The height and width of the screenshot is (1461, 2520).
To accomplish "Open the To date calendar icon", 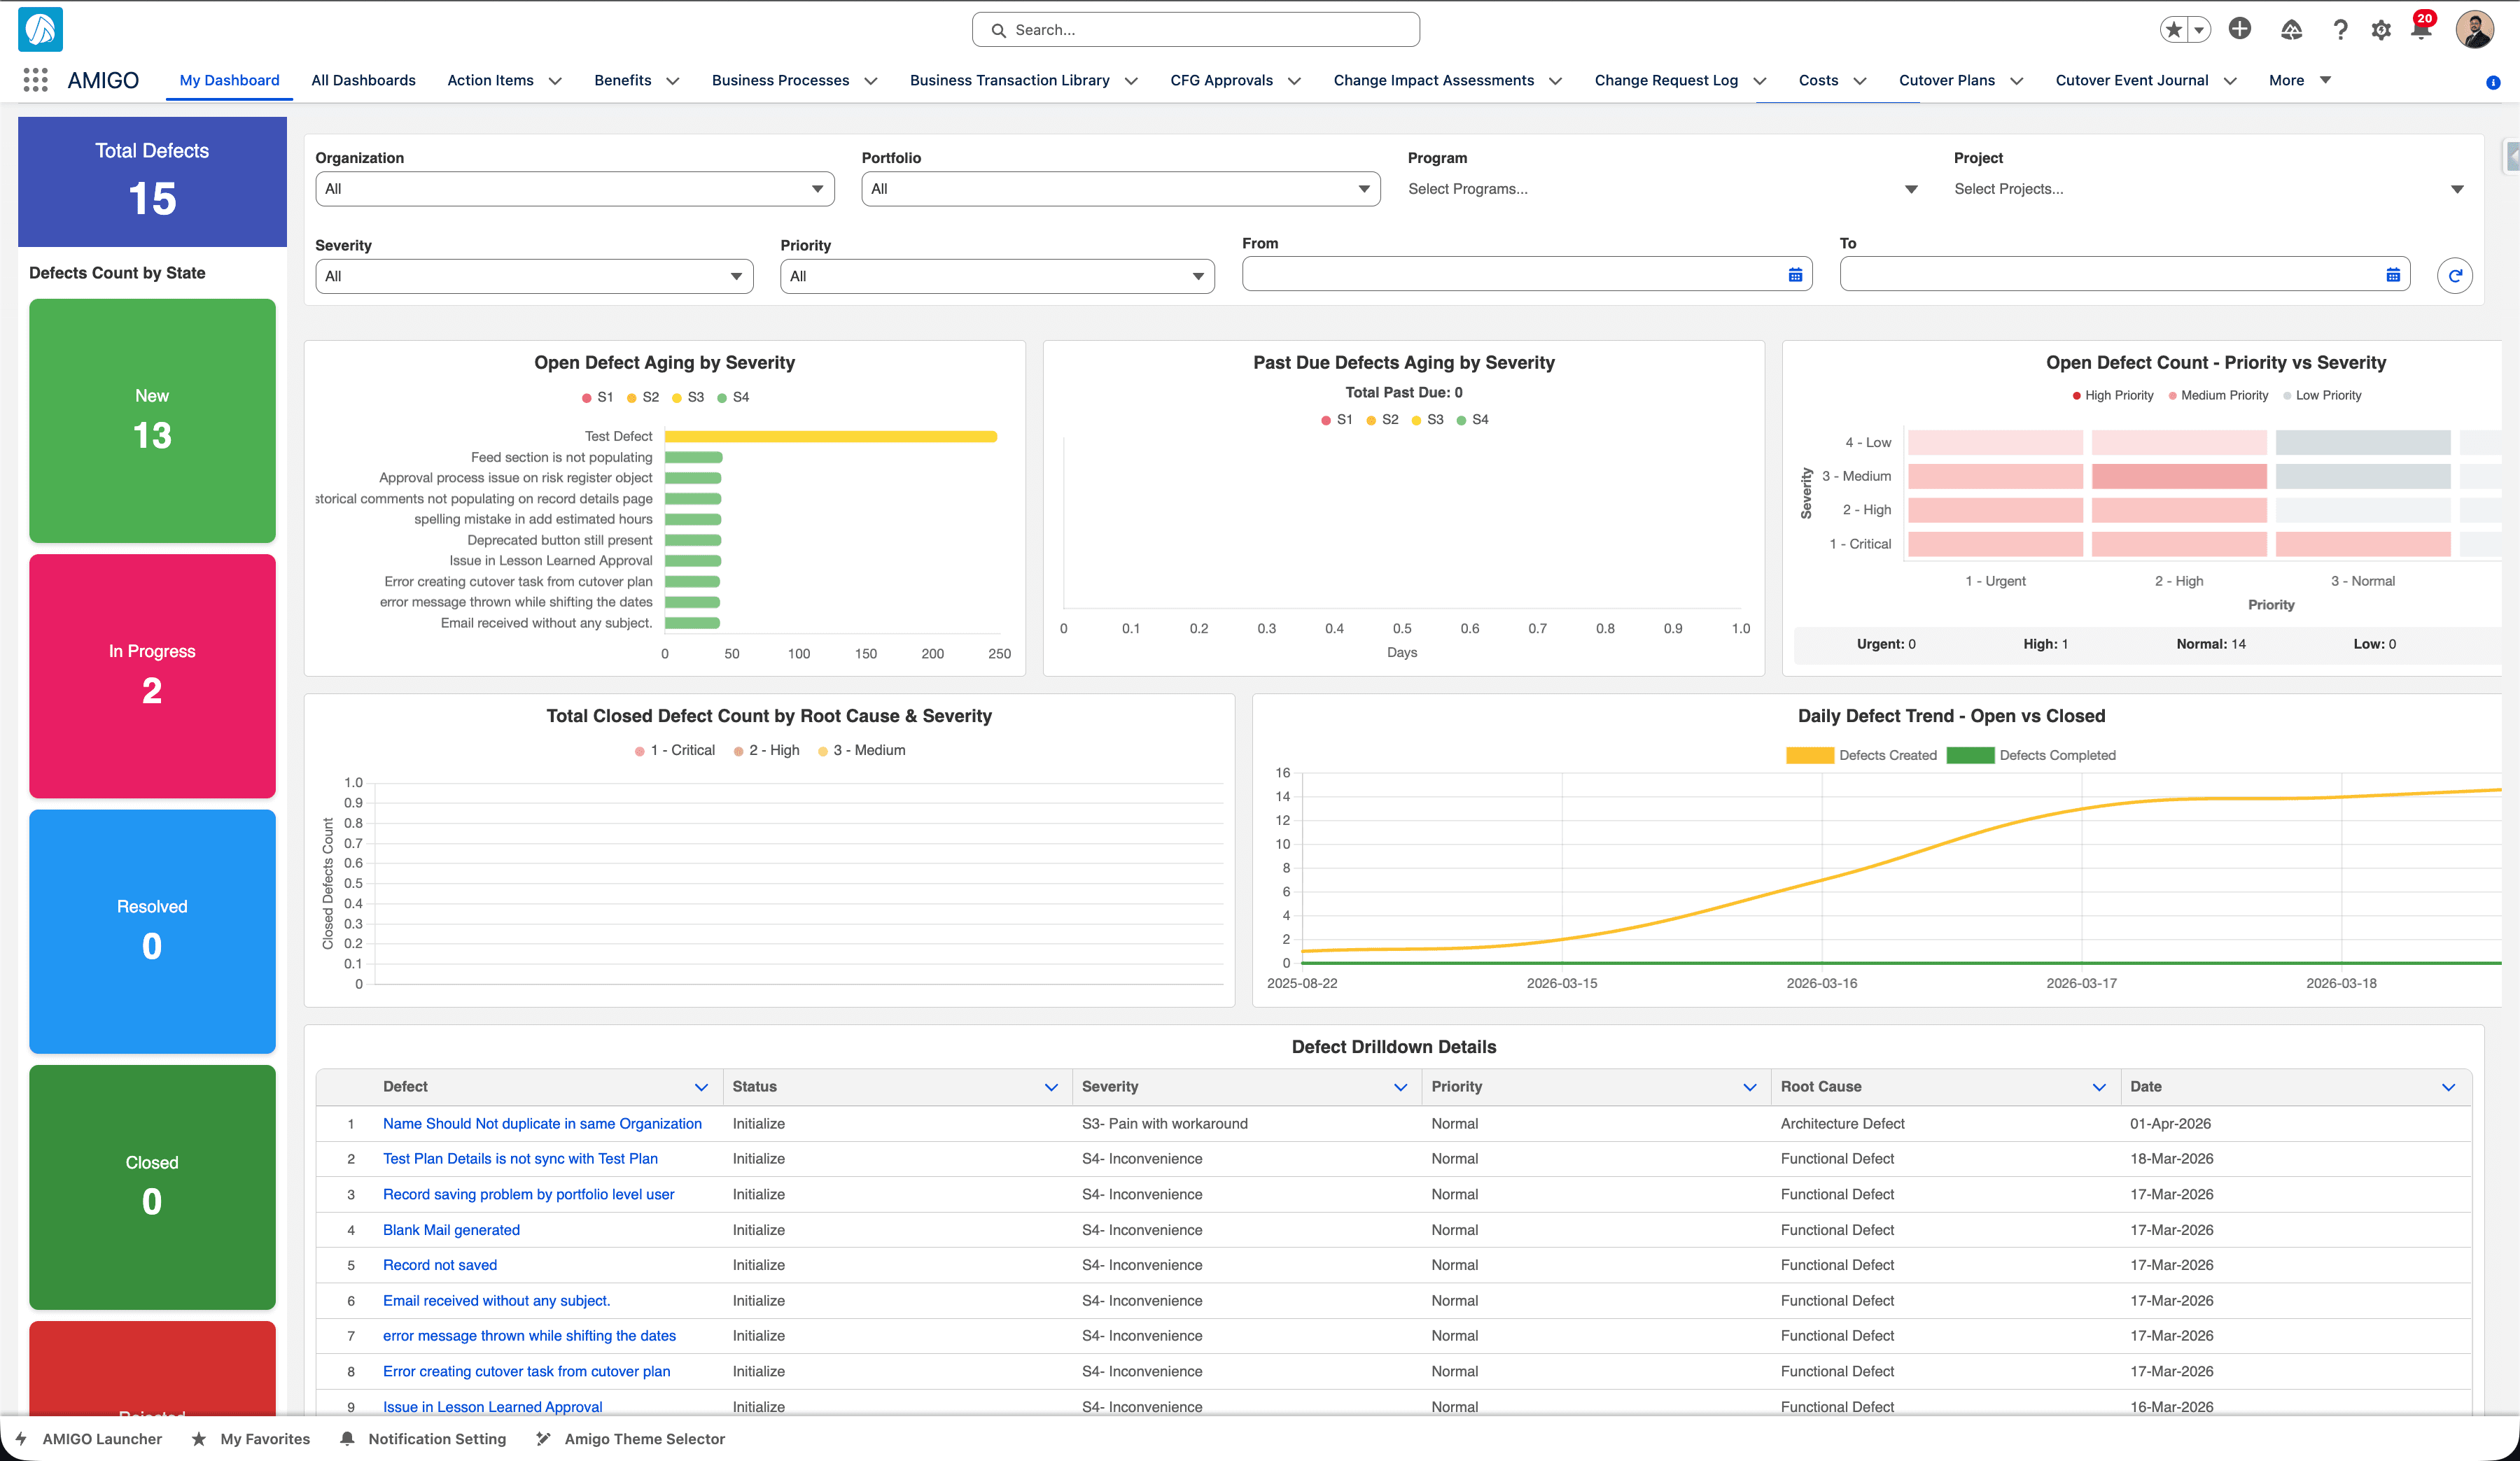I will (x=2393, y=275).
